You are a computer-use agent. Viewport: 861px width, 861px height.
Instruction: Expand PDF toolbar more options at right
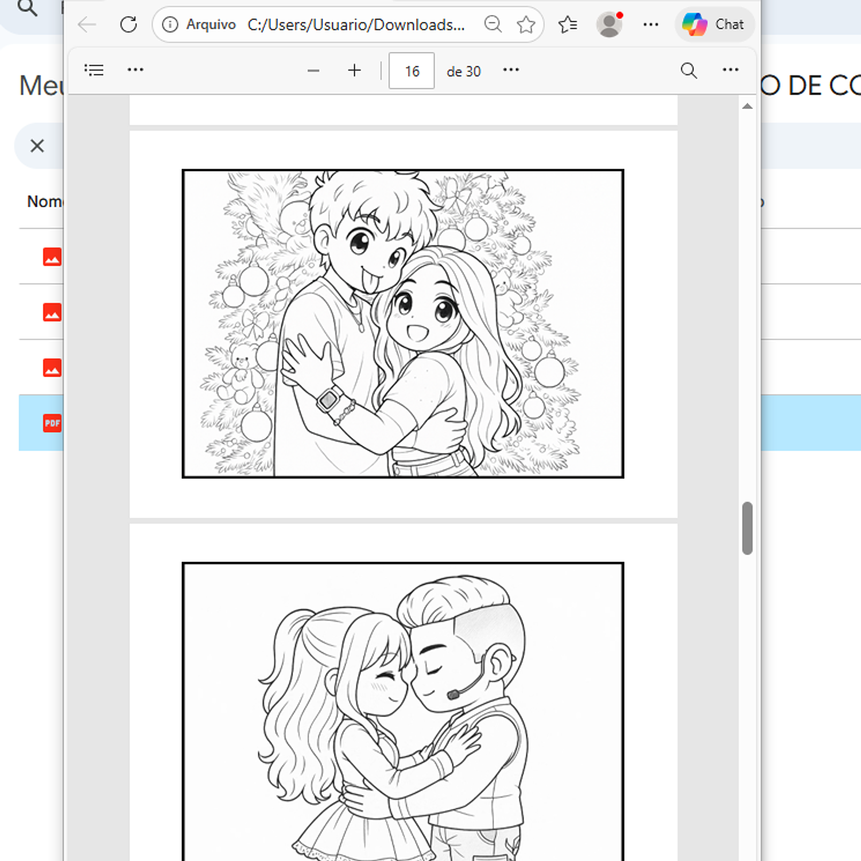(x=731, y=70)
